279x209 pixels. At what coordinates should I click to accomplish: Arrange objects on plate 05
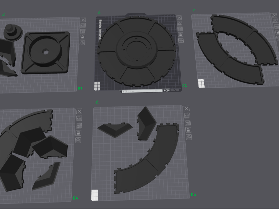188,123
